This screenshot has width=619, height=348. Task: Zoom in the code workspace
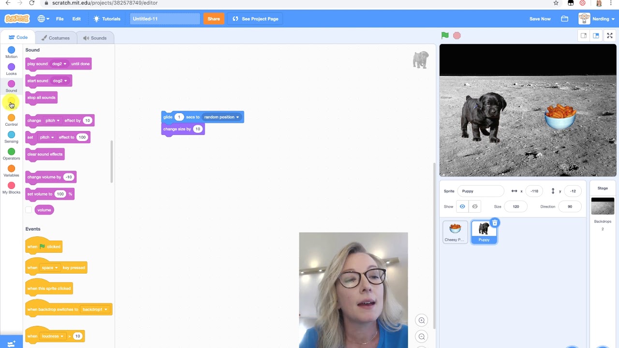[x=422, y=320]
